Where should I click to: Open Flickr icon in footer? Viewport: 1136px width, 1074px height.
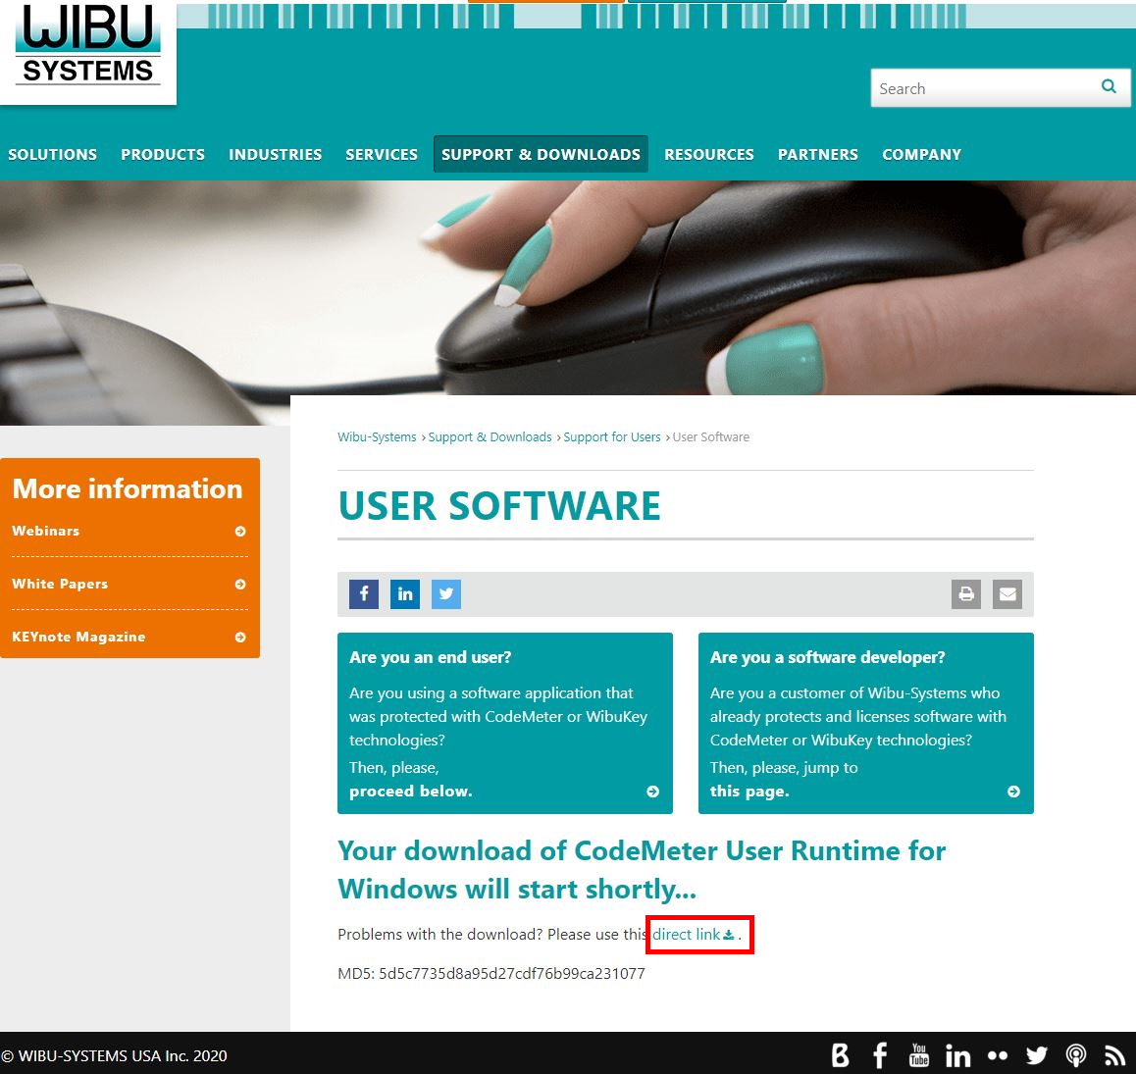click(x=998, y=1055)
